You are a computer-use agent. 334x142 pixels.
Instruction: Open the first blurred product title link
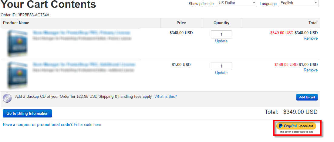[81, 33]
